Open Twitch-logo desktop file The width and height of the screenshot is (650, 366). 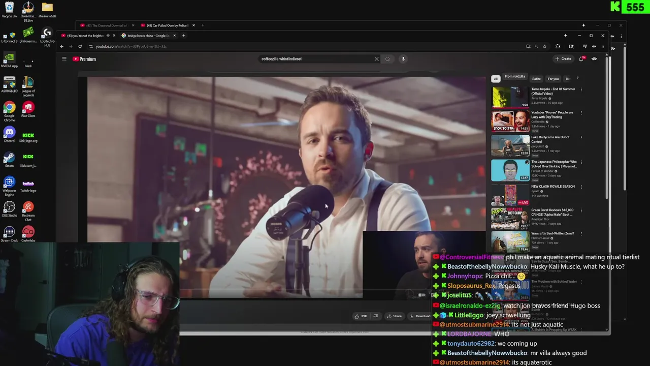28,187
